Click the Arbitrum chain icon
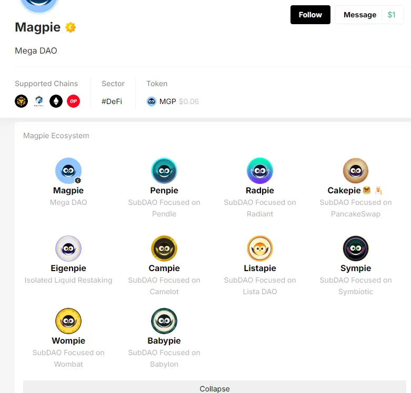The width and height of the screenshot is (411, 393). [38, 101]
